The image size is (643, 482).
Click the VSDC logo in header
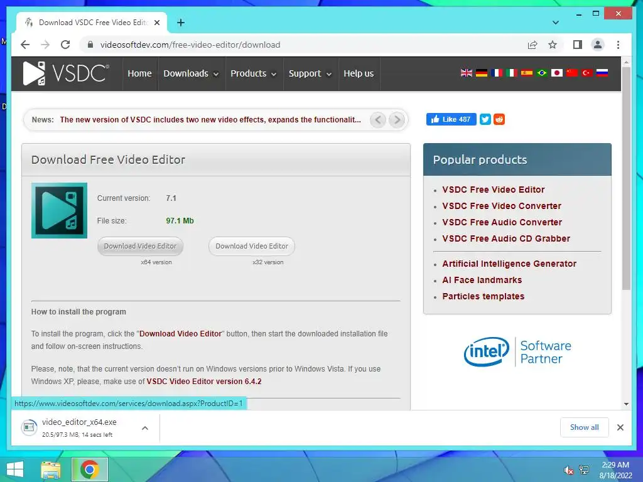[x=66, y=73]
